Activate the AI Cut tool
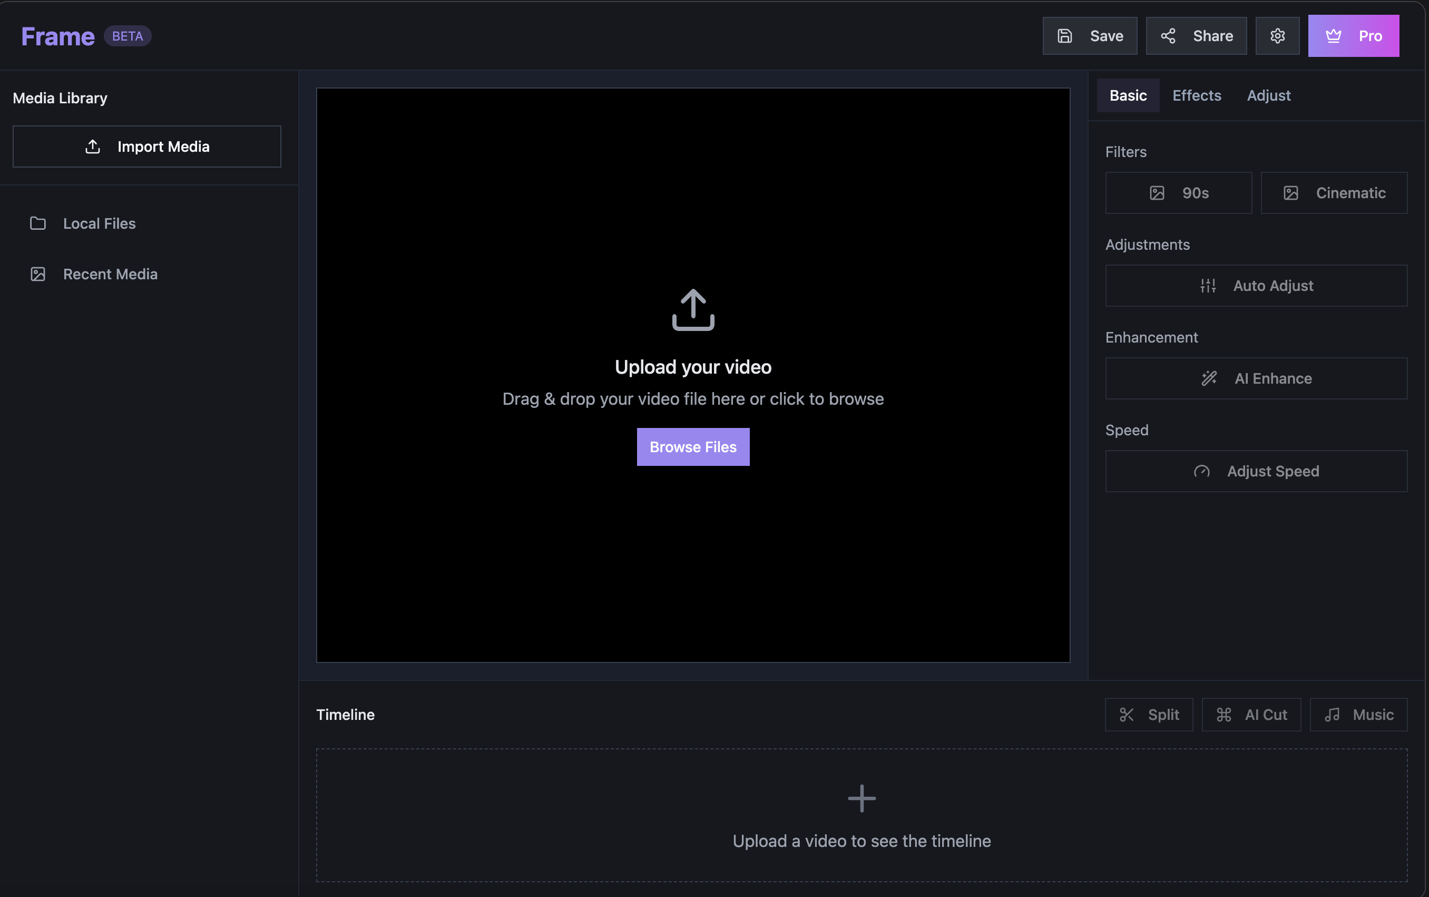Screen dimensions: 1429x897 click(1251, 714)
